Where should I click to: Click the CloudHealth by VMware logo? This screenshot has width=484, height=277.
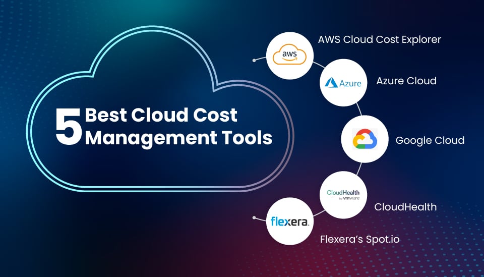point(343,195)
